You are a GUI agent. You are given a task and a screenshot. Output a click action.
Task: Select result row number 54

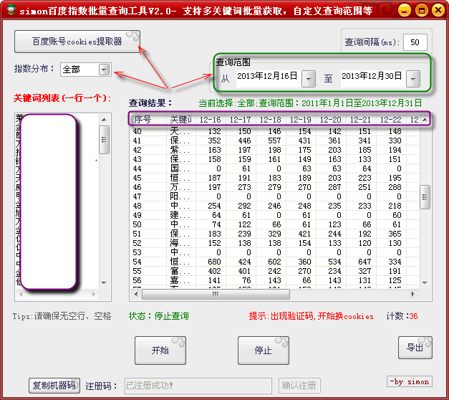(274, 262)
